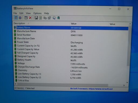This screenshot has width=138, height=103.
Task: Select the Show Battery Information toolbar icon
Action: pyautogui.click(x=16, y=18)
